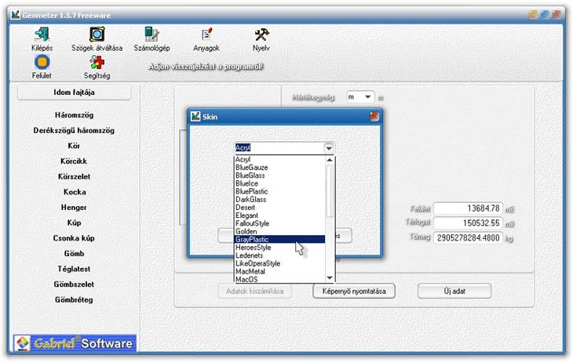Click the Nyelv language tools icon

[x=261, y=34]
